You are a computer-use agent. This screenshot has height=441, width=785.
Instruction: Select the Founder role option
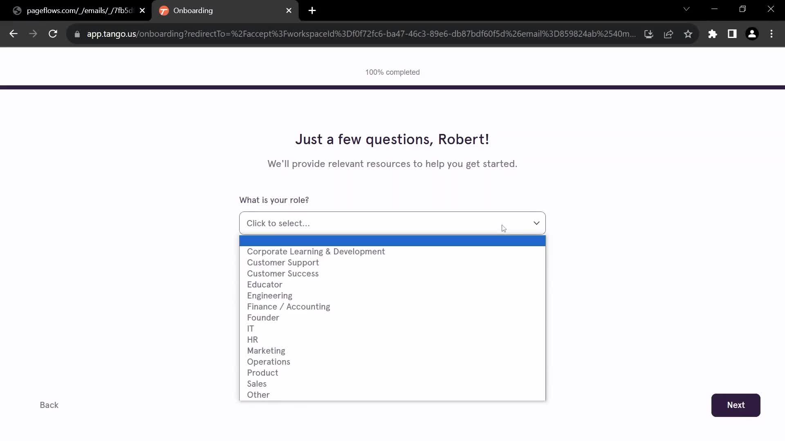tap(263, 317)
